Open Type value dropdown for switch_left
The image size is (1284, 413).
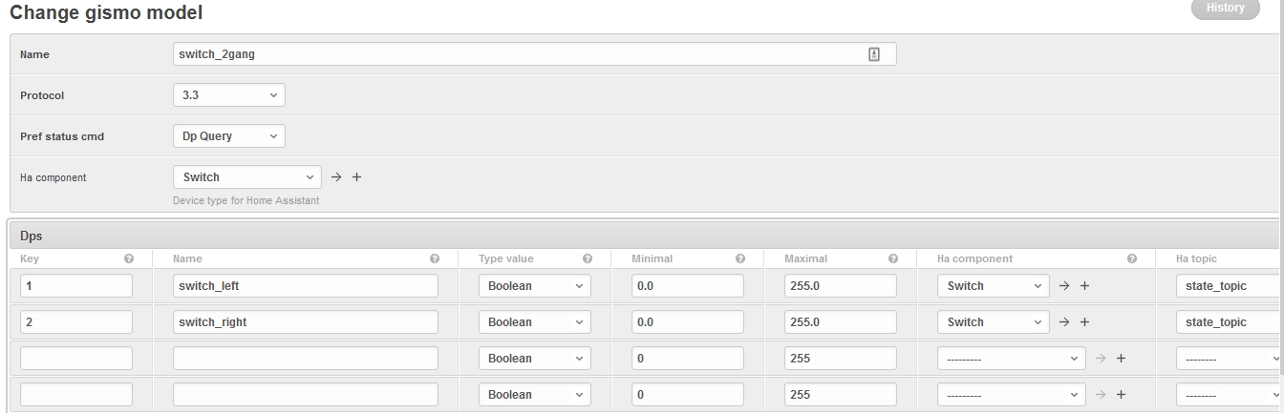[x=535, y=286]
